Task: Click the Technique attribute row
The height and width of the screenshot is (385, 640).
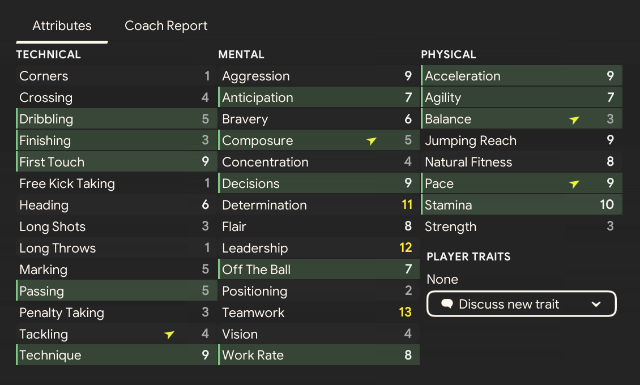Action: tap(116, 356)
